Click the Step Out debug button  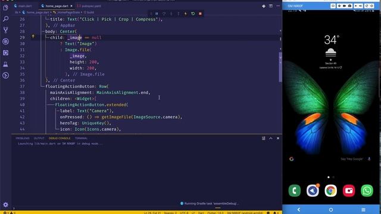click(x=179, y=14)
